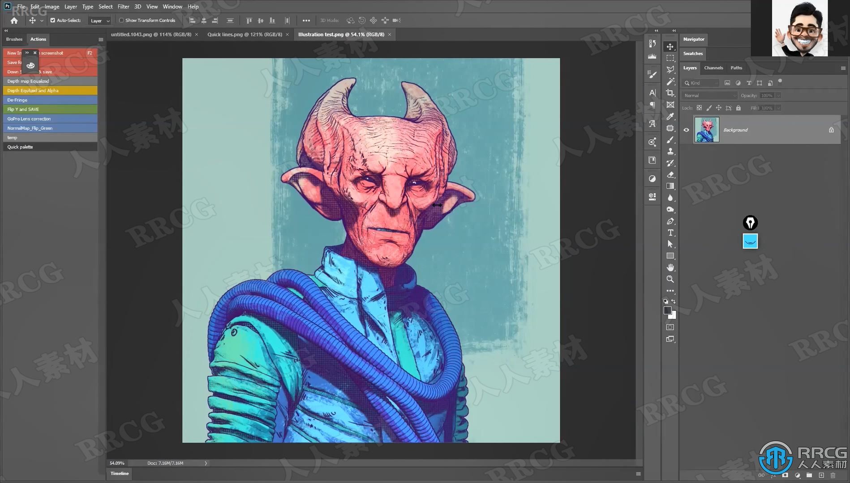The width and height of the screenshot is (850, 483).
Task: Toggle lock image pixels brush icon
Action: [709, 108]
